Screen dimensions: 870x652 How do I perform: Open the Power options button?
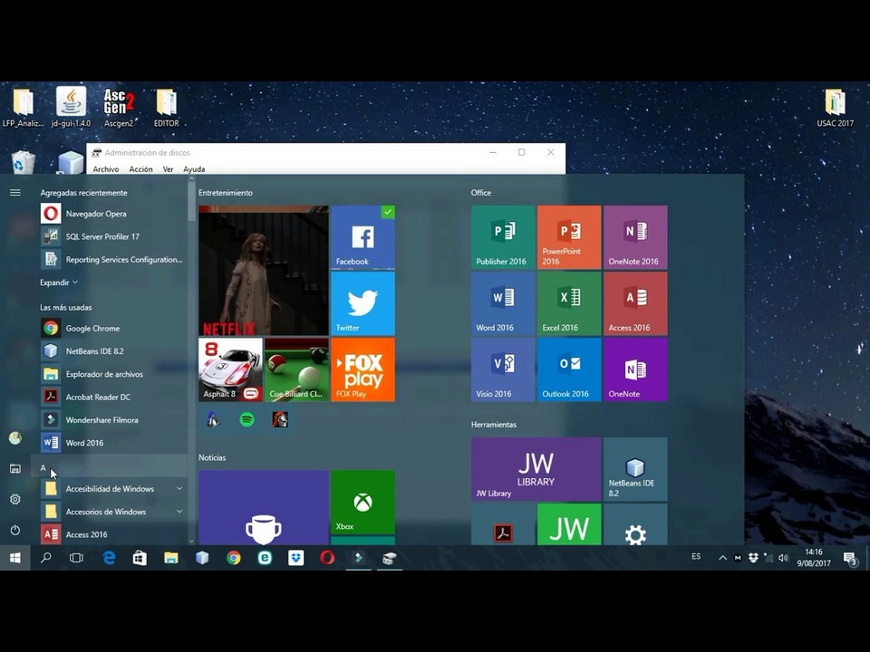coord(15,530)
